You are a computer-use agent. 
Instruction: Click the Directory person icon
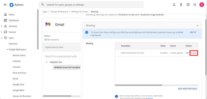5,26
